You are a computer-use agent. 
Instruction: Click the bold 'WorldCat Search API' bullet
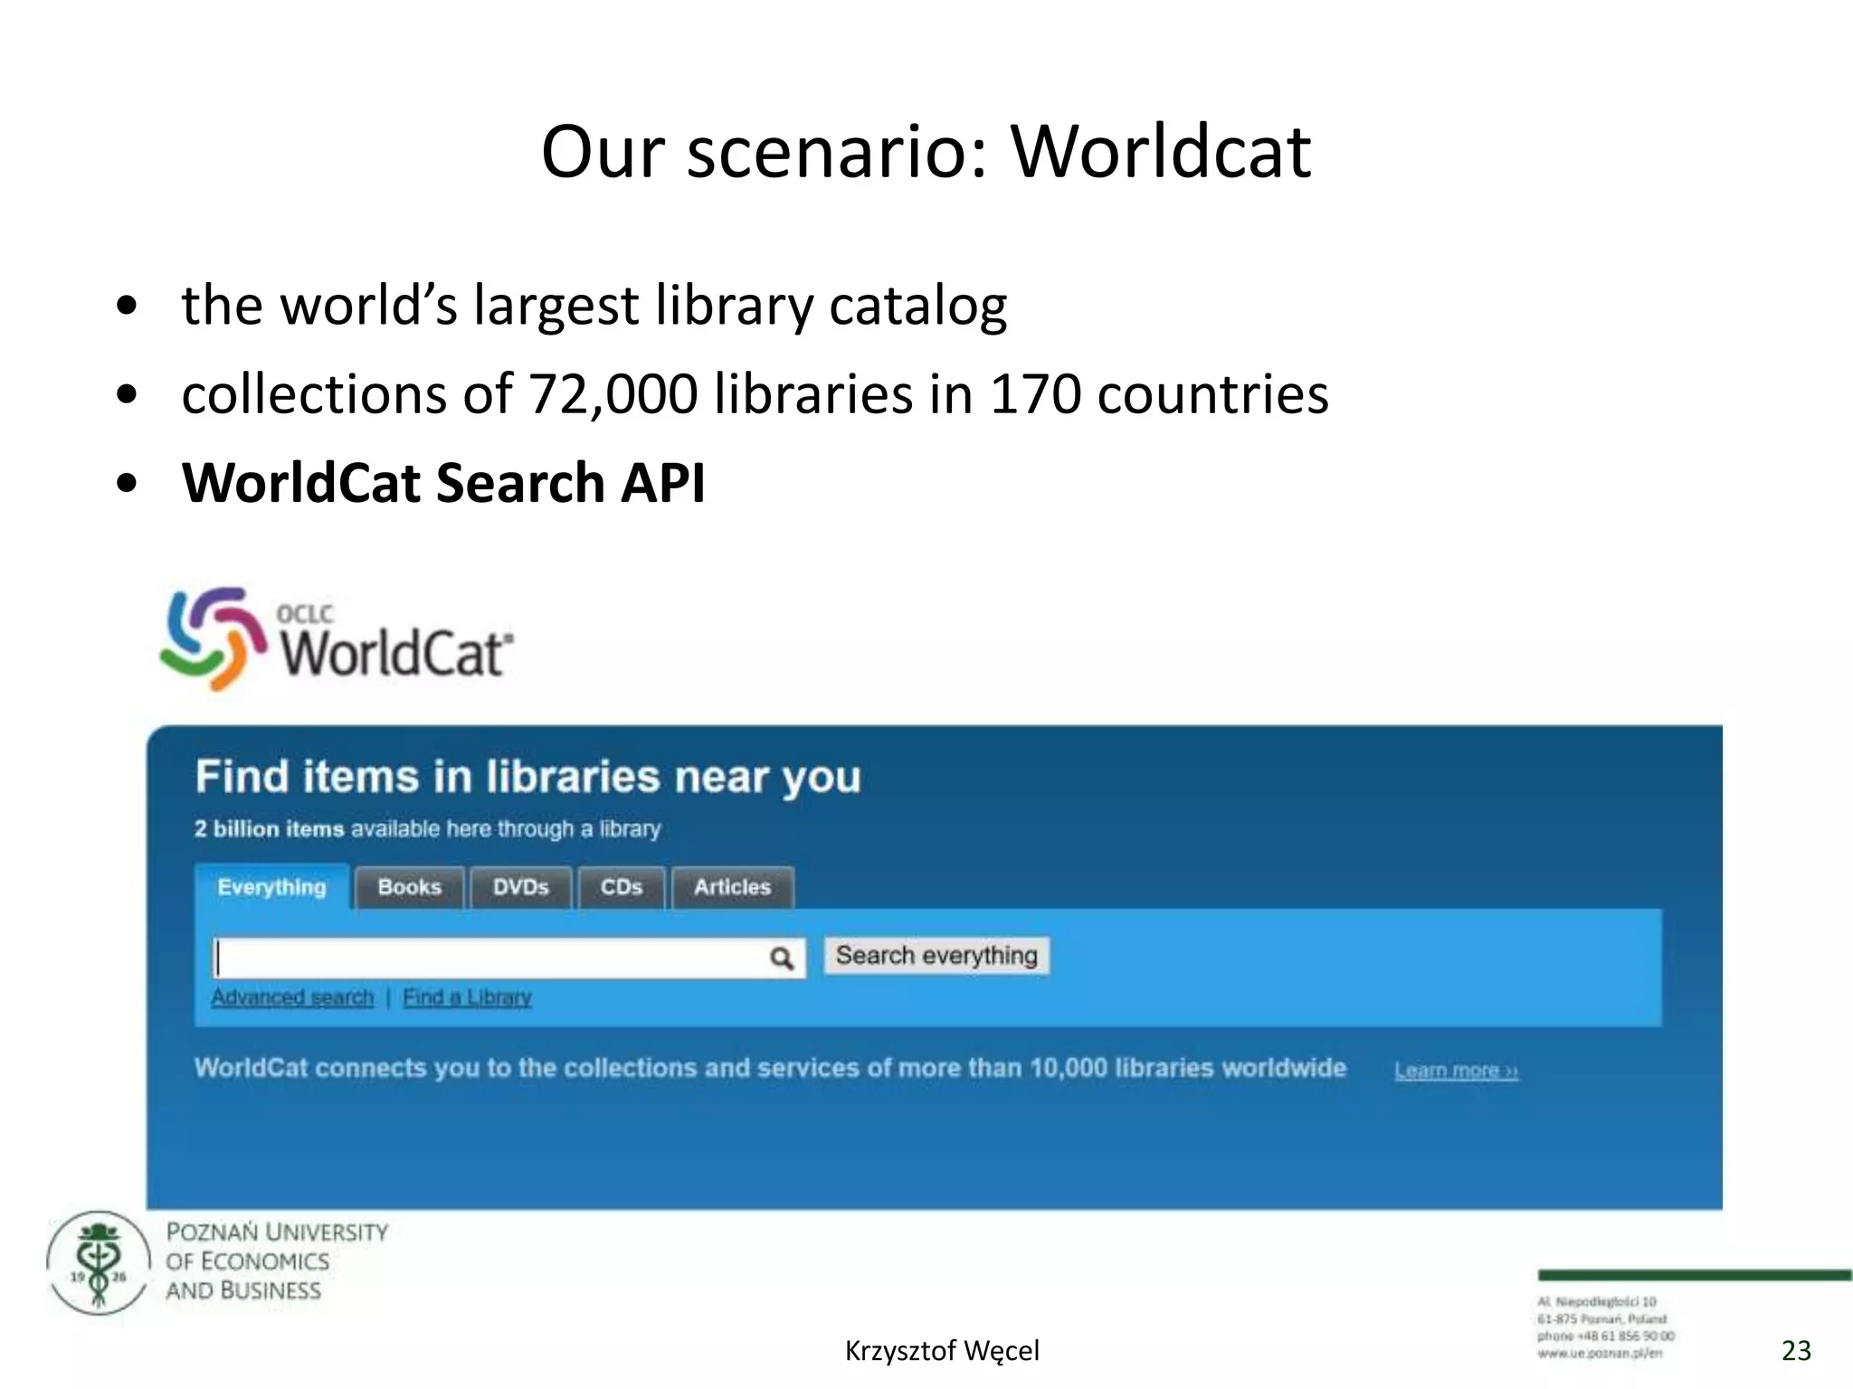click(443, 482)
